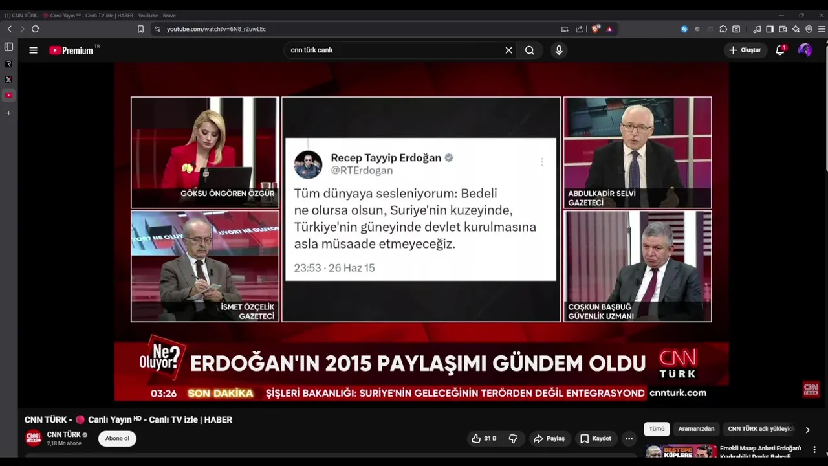The width and height of the screenshot is (828, 466).
Task: Clear the search text with X
Action: (x=508, y=50)
